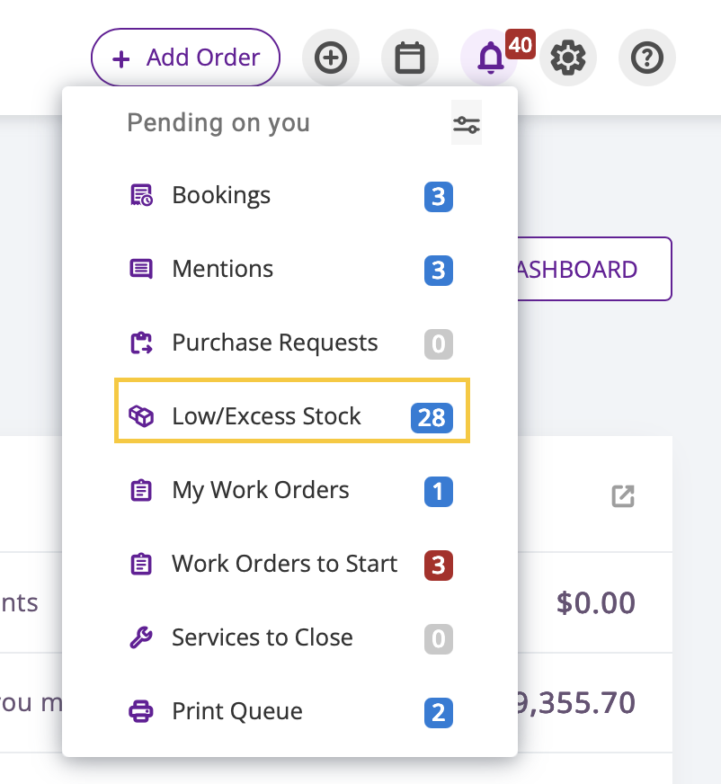Click the circled plus quick-add icon
Screen dimensions: 721x784
click(331, 58)
